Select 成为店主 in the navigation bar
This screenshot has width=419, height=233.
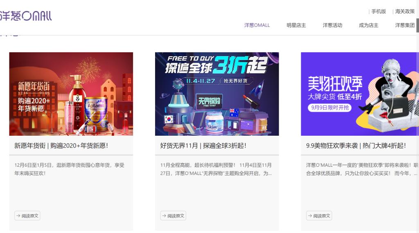tap(368, 25)
